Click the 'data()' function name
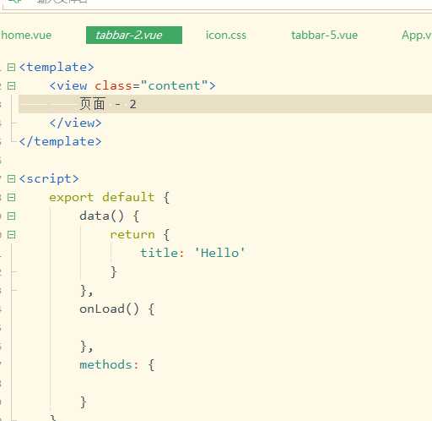This screenshot has width=432, height=421. (101, 216)
